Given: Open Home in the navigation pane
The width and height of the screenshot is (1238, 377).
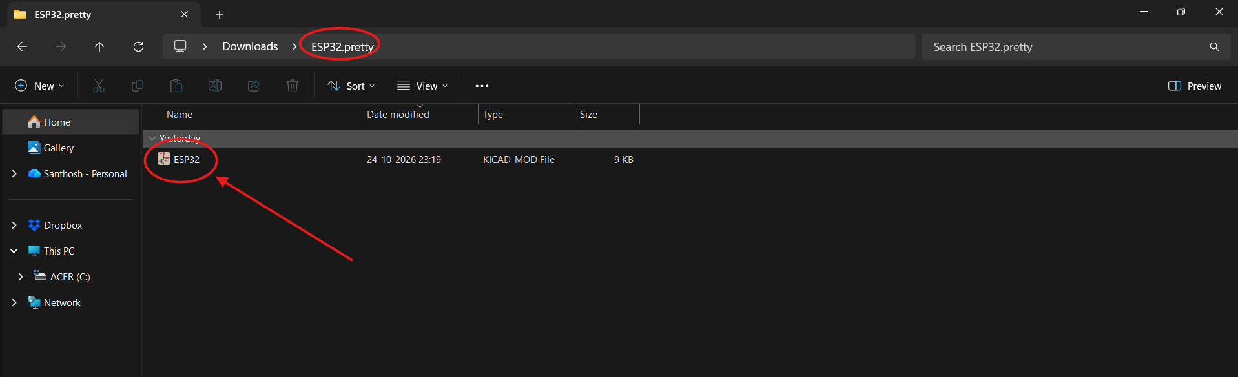Looking at the screenshot, I should tap(71, 122).
